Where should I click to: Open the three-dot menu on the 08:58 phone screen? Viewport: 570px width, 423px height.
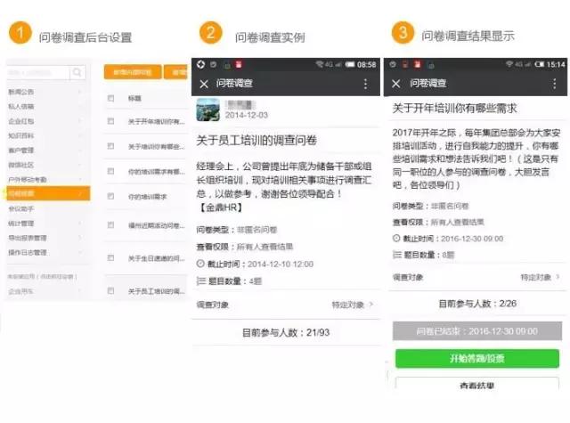tap(365, 84)
